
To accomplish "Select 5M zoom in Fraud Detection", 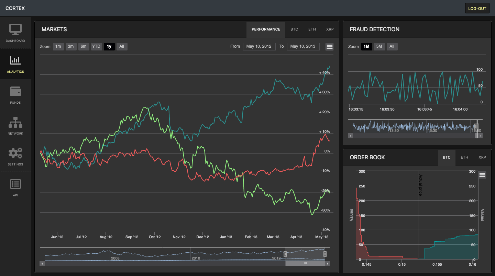I will point(379,46).
